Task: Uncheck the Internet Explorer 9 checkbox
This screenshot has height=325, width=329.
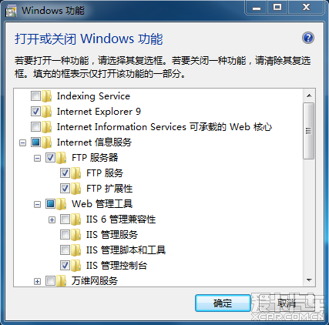Action: 35,112
